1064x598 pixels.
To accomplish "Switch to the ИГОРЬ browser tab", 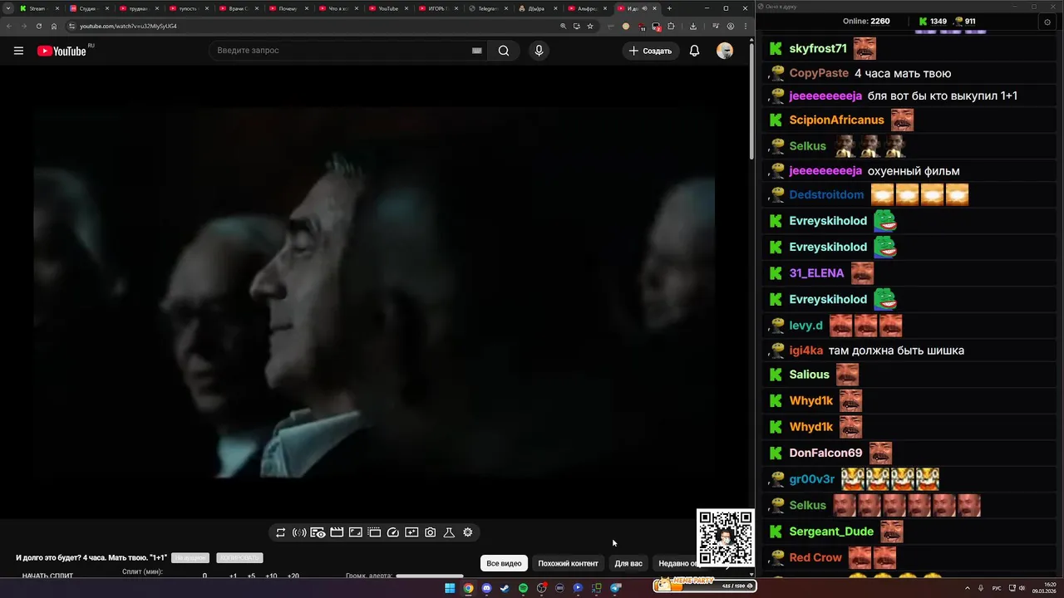I will pos(437,8).
